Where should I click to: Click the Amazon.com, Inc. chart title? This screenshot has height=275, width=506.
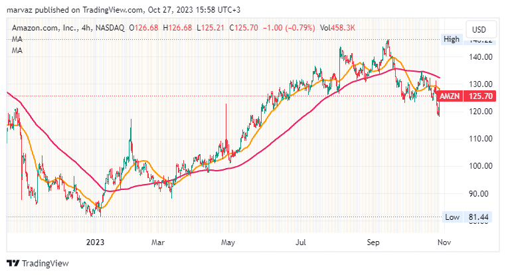(68, 28)
